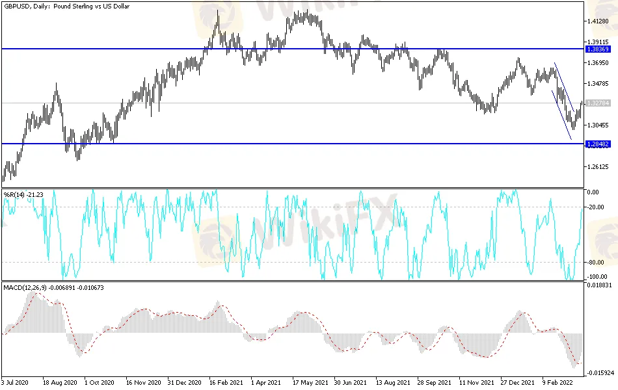Viewport: 618px width, 390px height.
Task: Click the current price label 1.32784
Action: [x=598, y=103]
